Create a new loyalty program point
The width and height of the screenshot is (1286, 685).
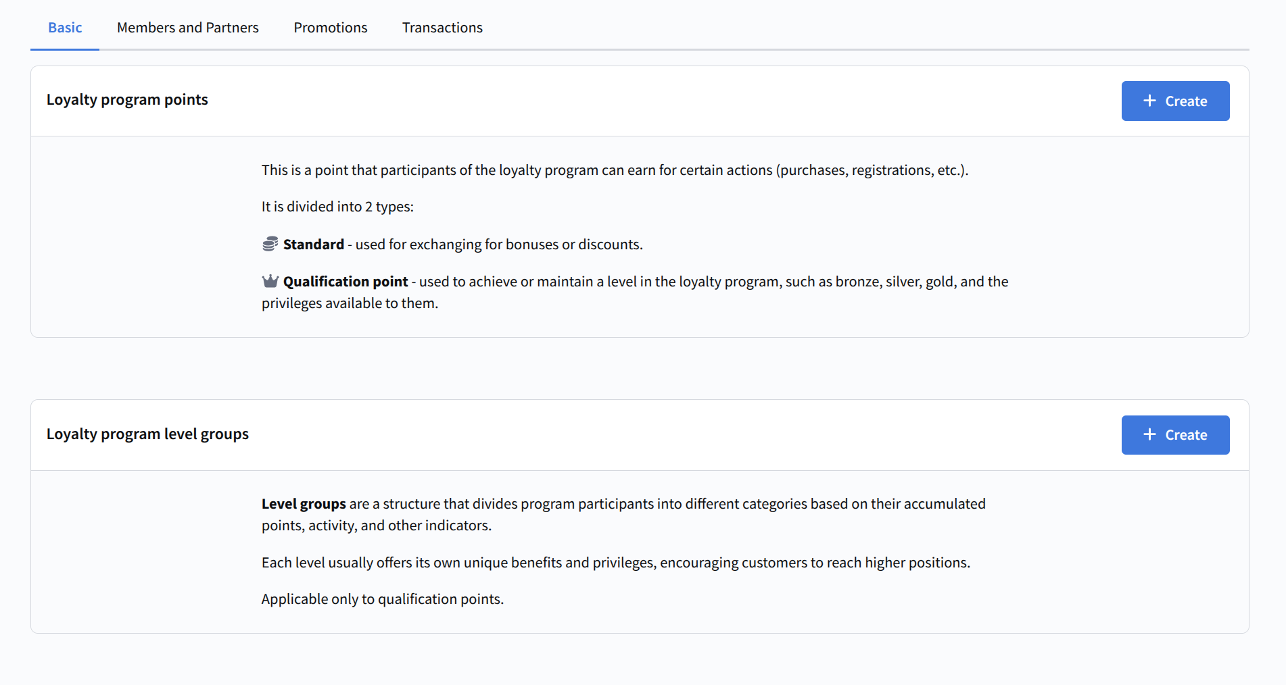tap(1175, 101)
